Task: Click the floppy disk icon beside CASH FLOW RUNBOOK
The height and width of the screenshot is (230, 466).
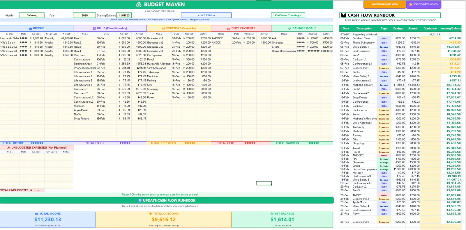Action: click(344, 15)
